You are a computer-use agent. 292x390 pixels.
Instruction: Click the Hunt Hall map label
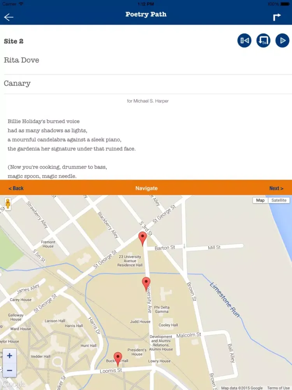(88, 346)
